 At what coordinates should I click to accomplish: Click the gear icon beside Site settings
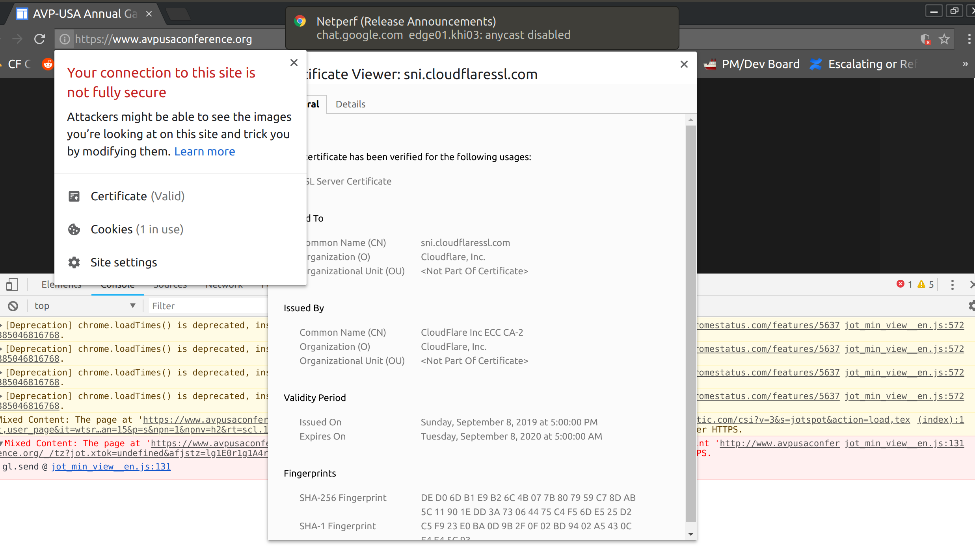pos(74,262)
